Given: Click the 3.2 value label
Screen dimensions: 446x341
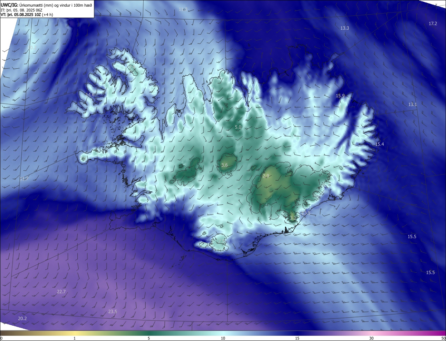Looking at the screenshot, I should (x=293, y=218).
